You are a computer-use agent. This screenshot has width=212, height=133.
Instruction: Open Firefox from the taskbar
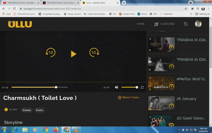pos(55,130)
